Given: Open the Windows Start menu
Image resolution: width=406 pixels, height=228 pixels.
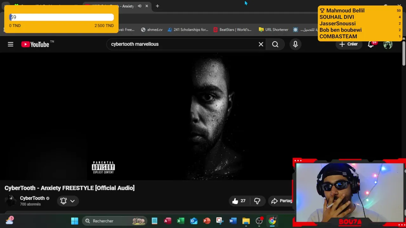Looking at the screenshot, I should pyautogui.click(x=75, y=221).
